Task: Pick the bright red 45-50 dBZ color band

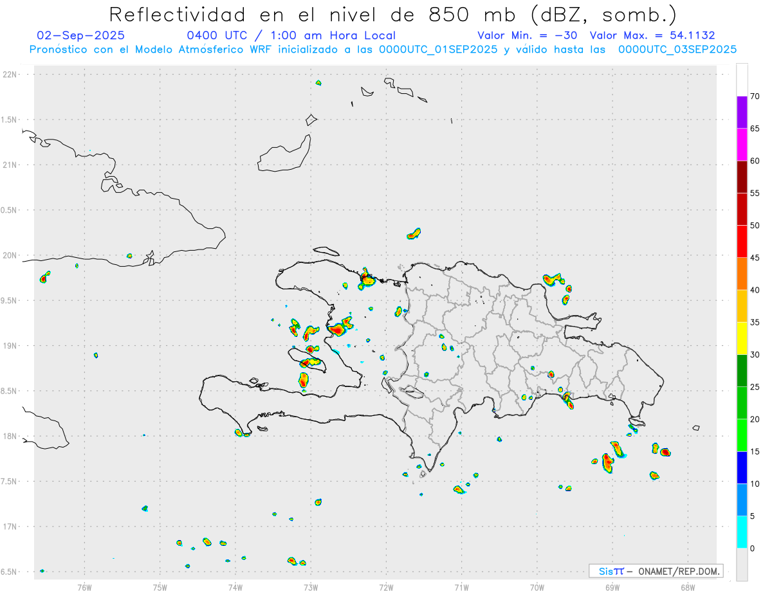Action: pyautogui.click(x=742, y=242)
